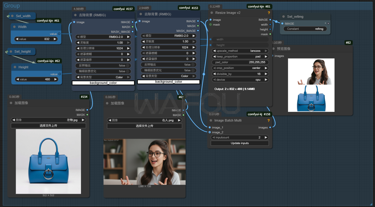Collapse the Resize Image v2 node via its title dot
Screen dimensions: 375x207
(x=211, y=13)
